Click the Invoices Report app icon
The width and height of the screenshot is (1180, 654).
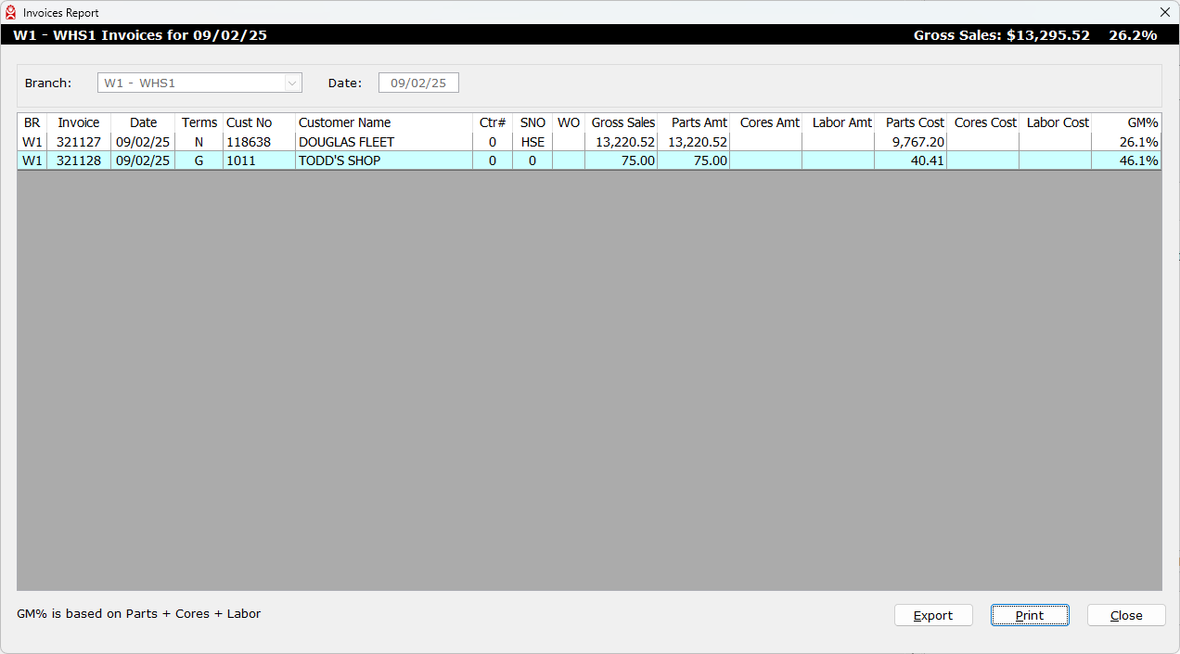pyautogui.click(x=11, y=13)
